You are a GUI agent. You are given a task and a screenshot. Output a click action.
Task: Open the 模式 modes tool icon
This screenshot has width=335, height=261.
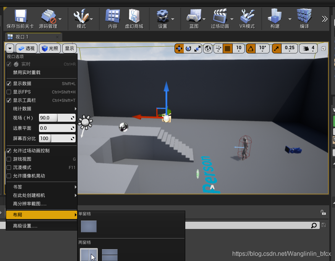[81, 16]
